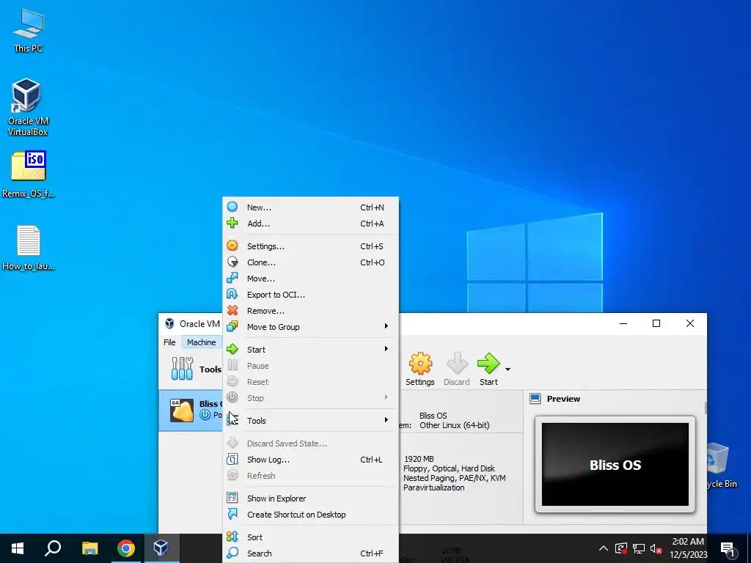751x563 pixels.
Task: Click the Move arrow icon in menu
Action: [x=232, y=278]
